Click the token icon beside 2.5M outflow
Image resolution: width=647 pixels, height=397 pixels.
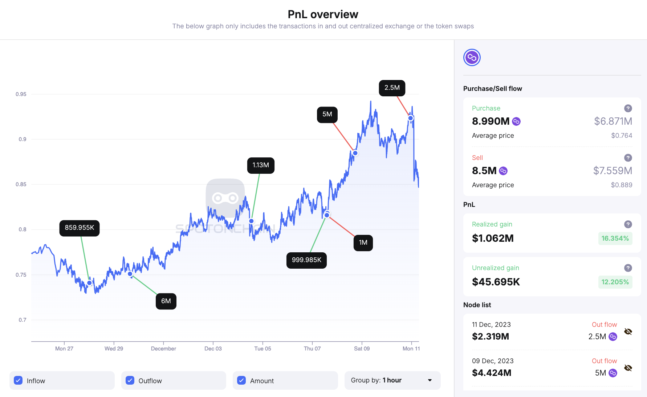613,337
